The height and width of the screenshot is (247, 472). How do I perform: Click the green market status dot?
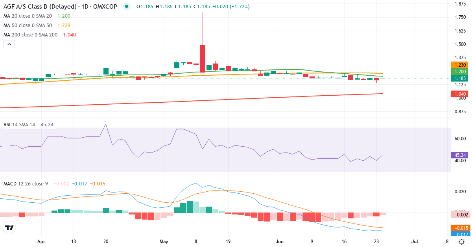pos(126,7)
